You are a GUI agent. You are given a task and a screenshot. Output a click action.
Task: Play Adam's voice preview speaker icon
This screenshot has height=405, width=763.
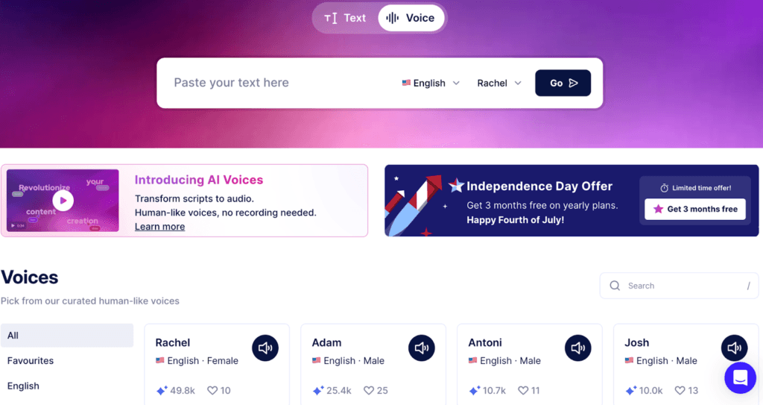point(422,348)
